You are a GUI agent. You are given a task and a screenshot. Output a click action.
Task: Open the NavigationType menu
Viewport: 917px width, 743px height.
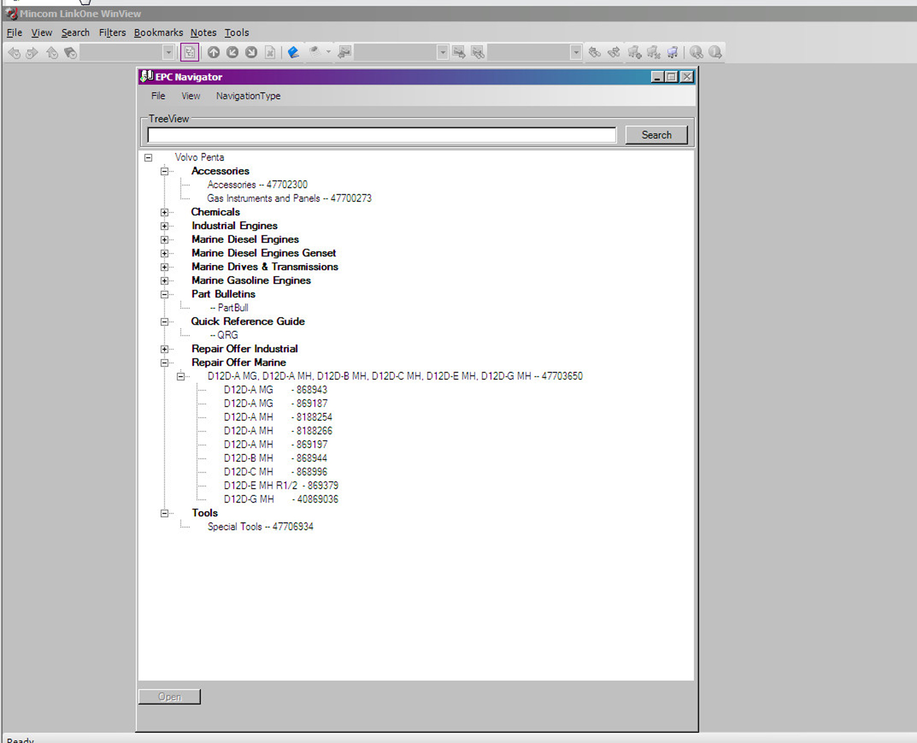(x=248, y=96)
